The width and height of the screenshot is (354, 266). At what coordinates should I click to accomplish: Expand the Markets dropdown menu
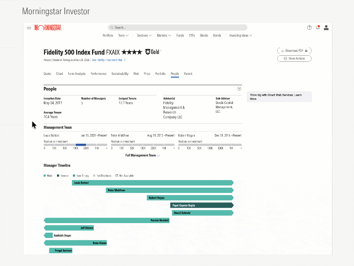tap(164, 35)
